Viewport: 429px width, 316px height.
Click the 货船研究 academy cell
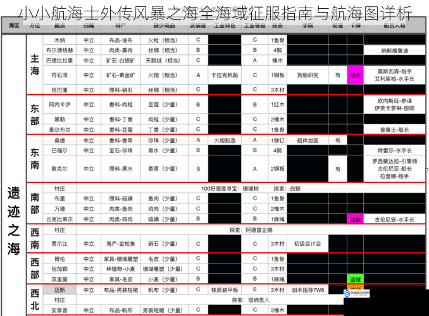(x=308, y=75)
